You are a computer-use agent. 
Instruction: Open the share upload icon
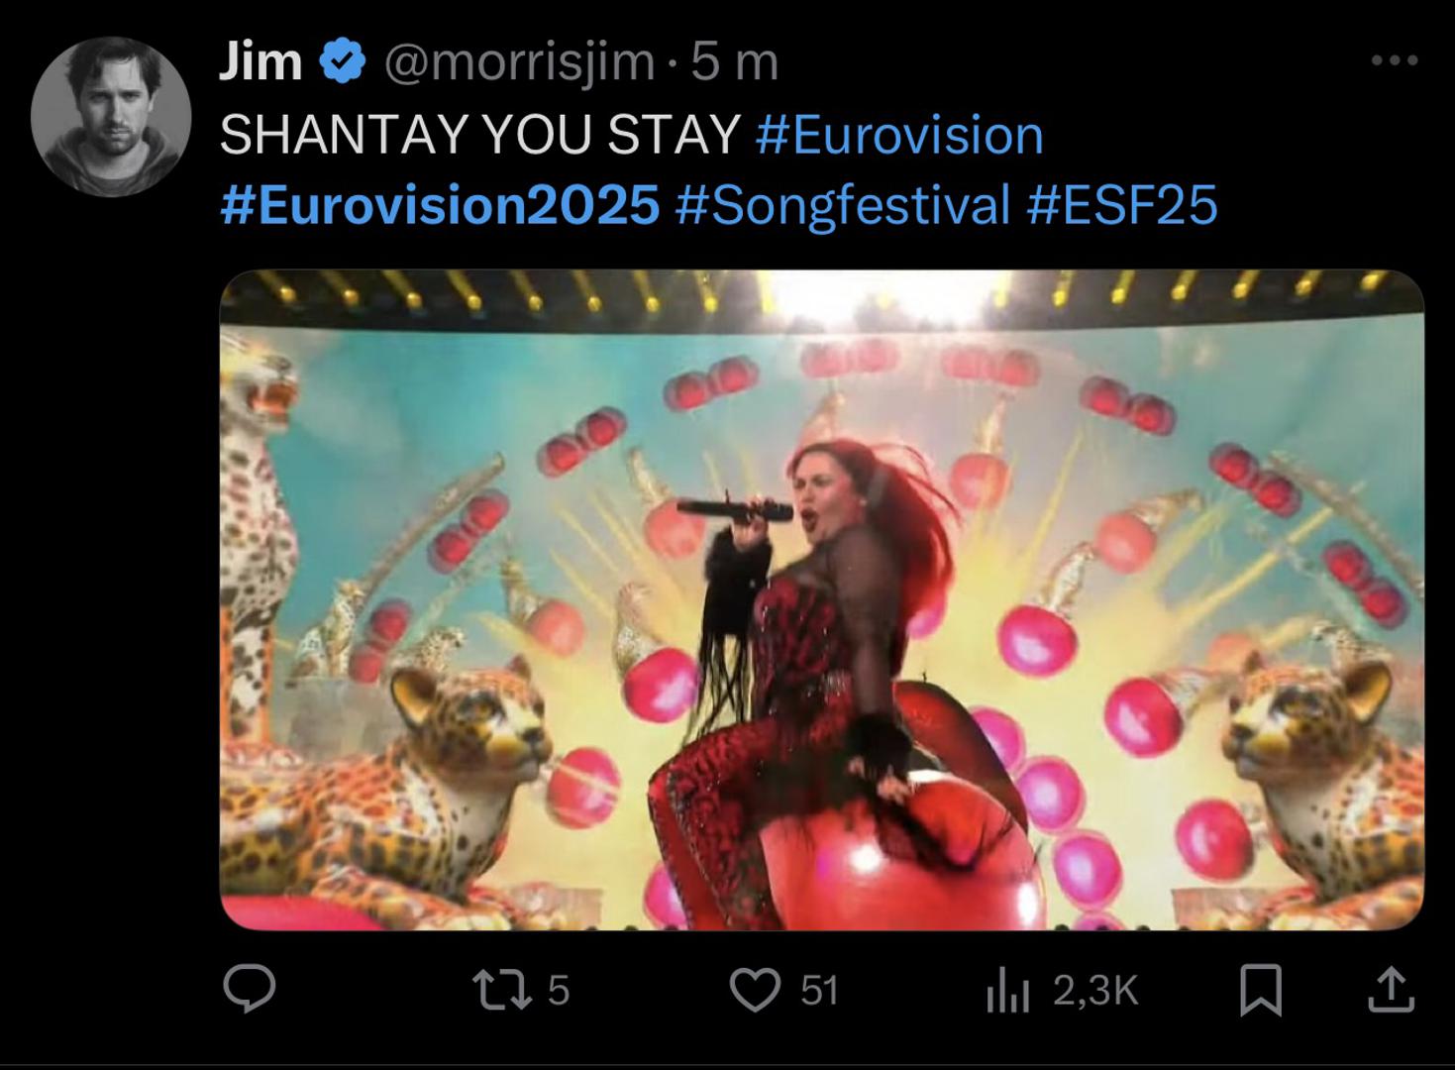[1391, 990]
